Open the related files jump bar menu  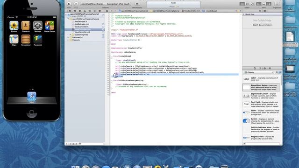[107, 11]
